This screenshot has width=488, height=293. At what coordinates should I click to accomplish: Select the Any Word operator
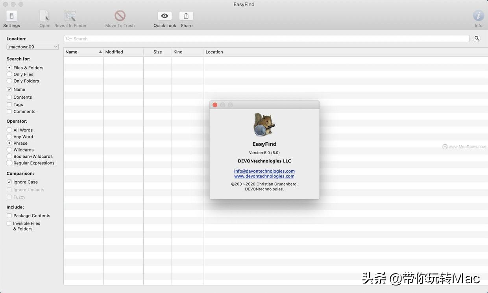pos(9,136)
